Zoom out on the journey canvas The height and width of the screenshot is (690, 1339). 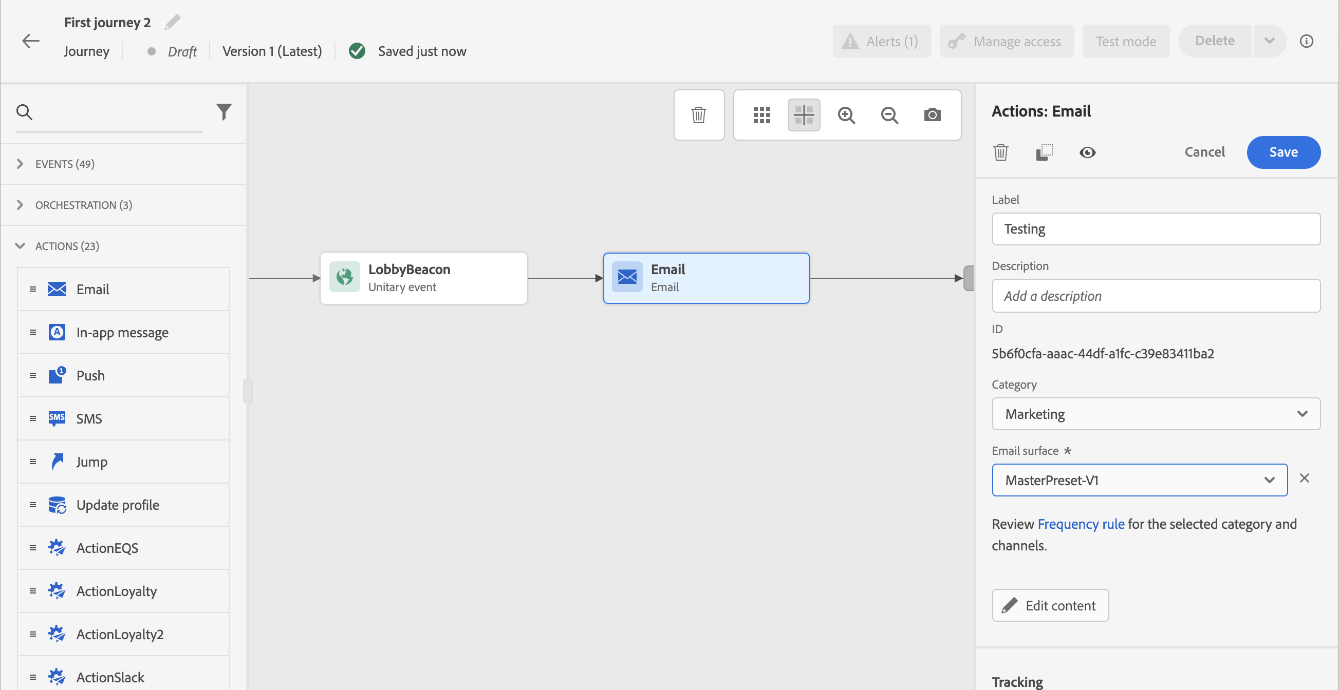pyautogui.click(x=889, y=114)
